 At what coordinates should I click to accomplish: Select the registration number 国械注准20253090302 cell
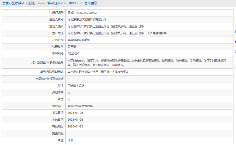82,13
